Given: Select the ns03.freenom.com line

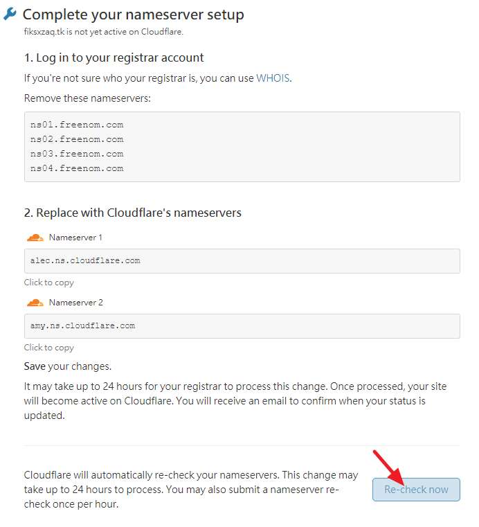Looking at the screenshot, I should (x=77, y=154).
